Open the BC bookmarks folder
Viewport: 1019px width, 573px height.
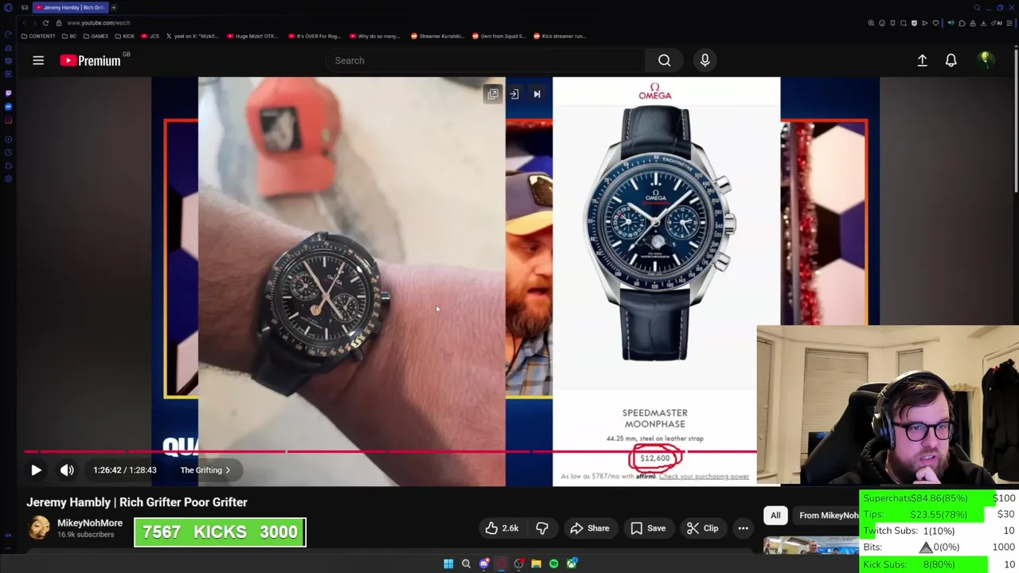tap(69, 36)
